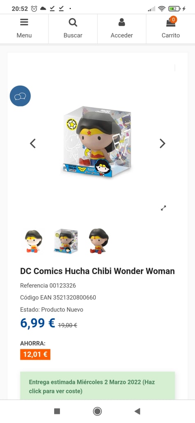Tap the Android recent apps square button
The width and height of the screenshot is (195, 423).
[x=57, y=411]
